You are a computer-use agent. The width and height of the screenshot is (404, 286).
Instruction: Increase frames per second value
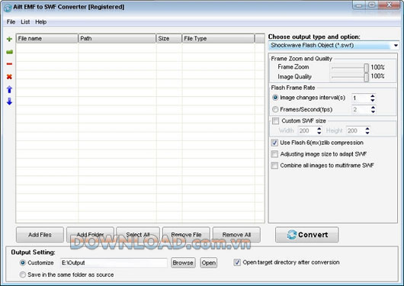pos(373,108)
